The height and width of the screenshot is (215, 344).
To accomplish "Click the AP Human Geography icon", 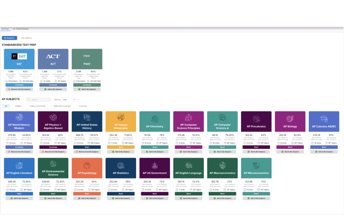I will [x=121, y=117].
